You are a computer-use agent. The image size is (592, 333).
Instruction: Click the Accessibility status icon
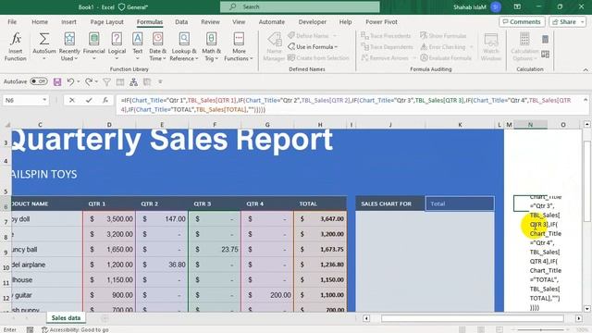tap(44, 329)
